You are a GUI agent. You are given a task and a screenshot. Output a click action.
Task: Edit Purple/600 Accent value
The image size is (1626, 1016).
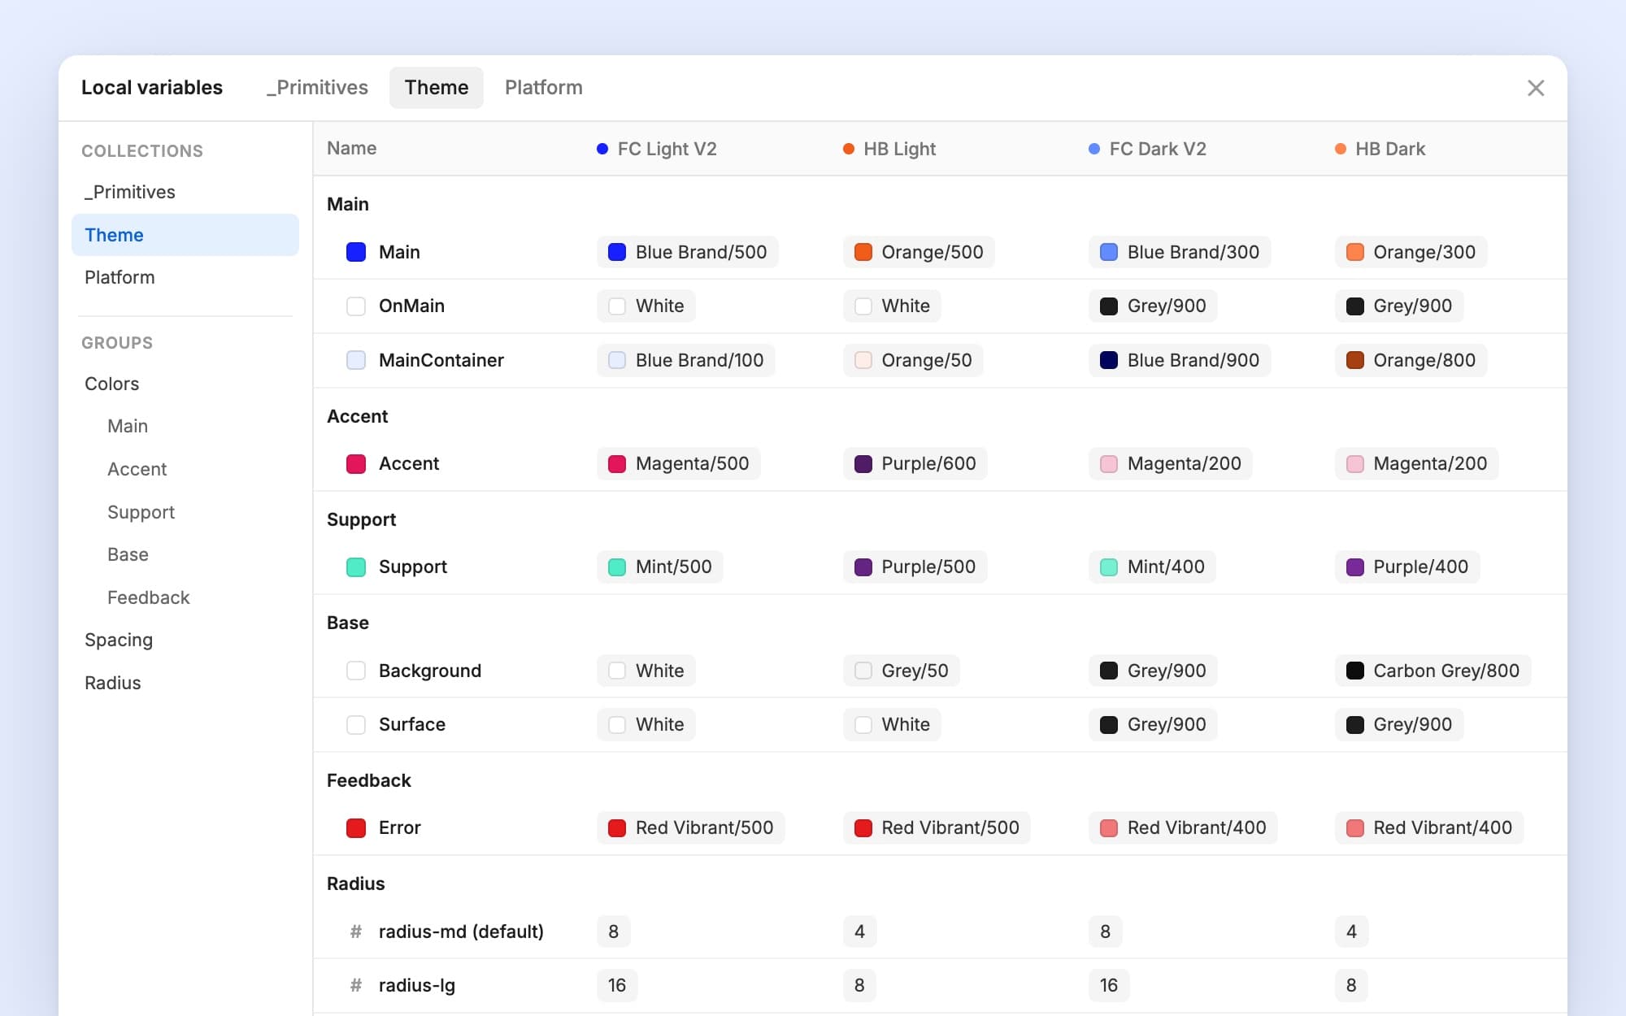click(915, 463)
